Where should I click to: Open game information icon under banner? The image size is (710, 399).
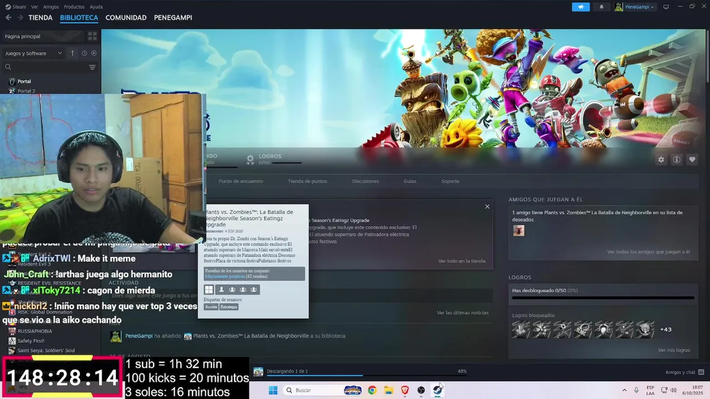tap(676, 160)
